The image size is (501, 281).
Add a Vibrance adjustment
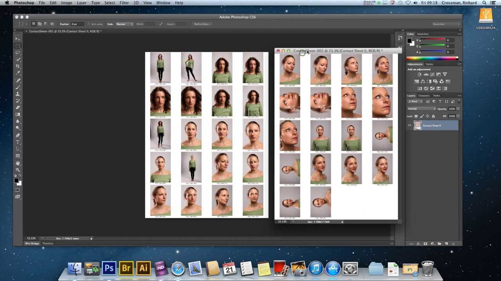click(445, 74)
